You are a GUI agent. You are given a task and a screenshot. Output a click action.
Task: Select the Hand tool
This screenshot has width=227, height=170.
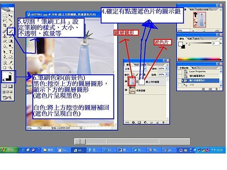[5, 68]
